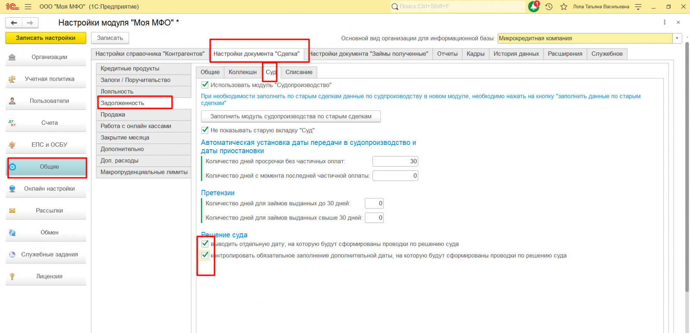Open Закрытие месяца section
This screenshot has width=690, height=333.
tap(144, 138)
